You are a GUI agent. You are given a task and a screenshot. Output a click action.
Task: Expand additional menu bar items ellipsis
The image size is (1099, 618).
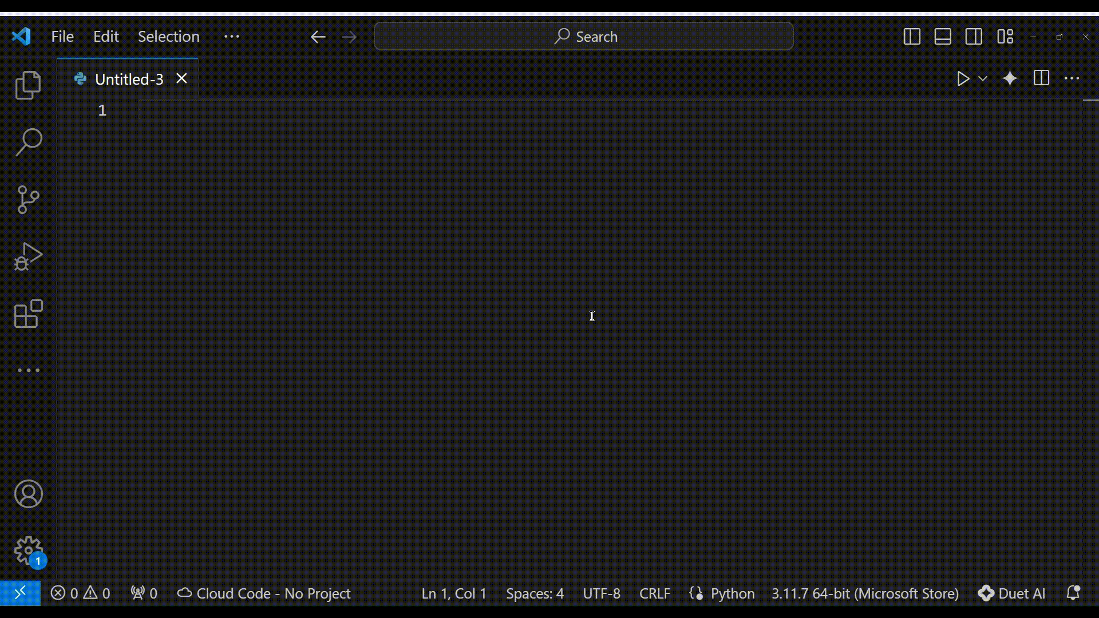point(232,37)
